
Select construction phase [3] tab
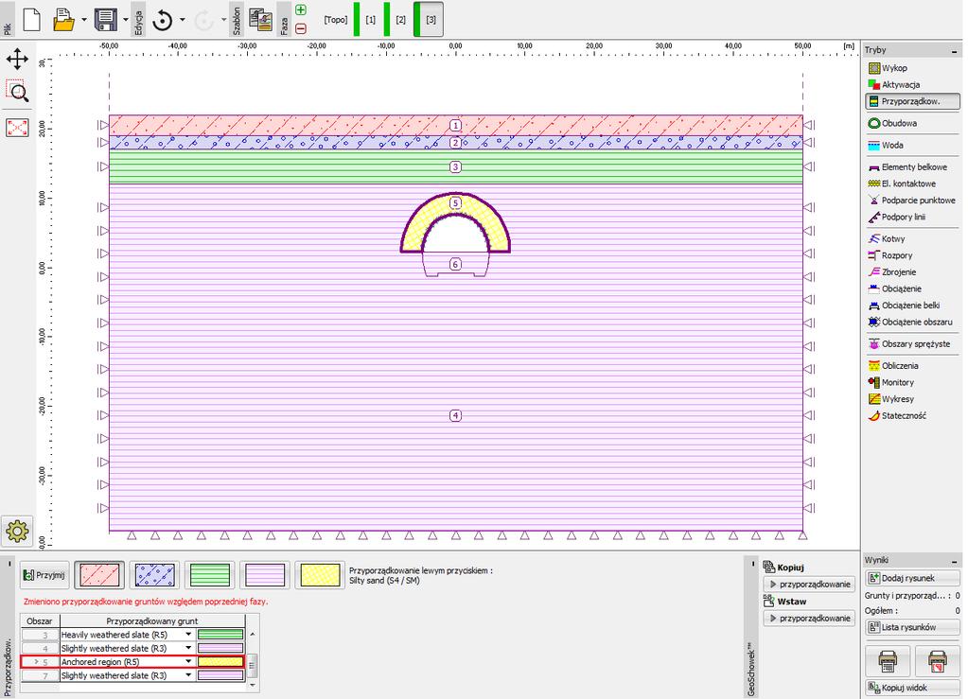click(428, 19)
